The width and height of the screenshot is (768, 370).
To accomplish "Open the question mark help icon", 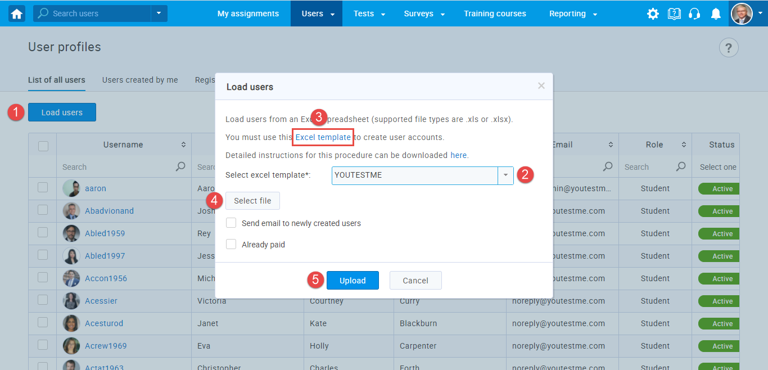I will [729, 47].
